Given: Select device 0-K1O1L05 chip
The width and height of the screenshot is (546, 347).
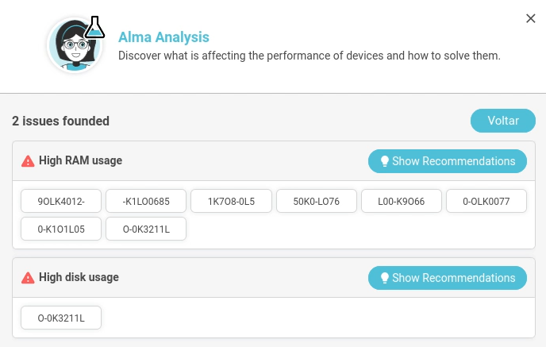Looking at the screenshot, I should [x=61, y=229].
